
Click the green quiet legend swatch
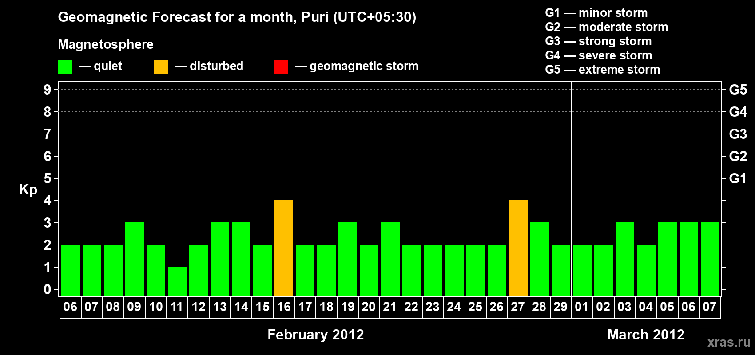pos(65,67)
